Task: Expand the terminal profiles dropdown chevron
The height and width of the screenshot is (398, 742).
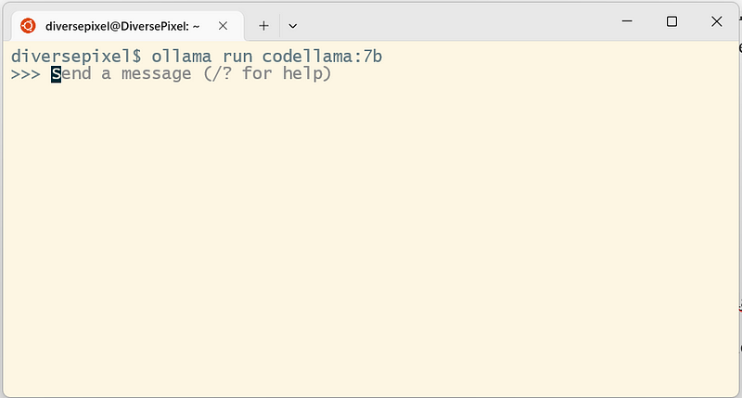Action: (x=292, y=26)
